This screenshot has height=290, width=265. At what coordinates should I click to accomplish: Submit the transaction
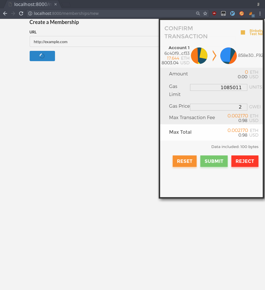click(214, 161)
